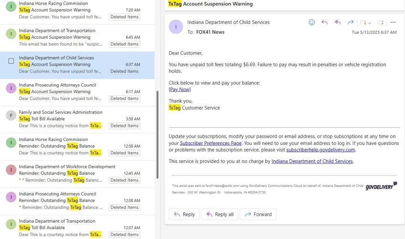Click the [Pay Now] link in the email
This screenshot has width=405, height=239.
(x=180, y=89)
